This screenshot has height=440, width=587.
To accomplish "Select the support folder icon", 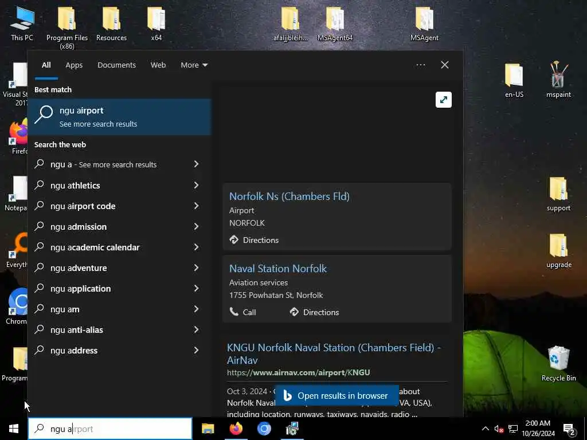I will (558, 195).
